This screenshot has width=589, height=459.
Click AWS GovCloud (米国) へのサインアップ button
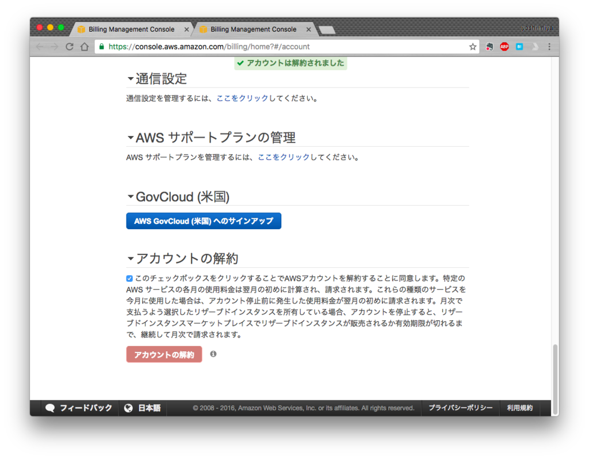(204, 221)
